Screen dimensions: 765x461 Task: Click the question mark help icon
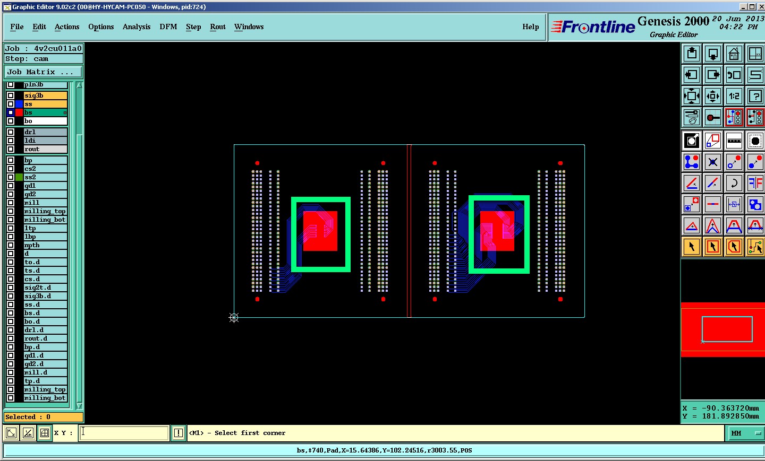click(755, 96)
